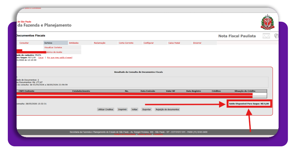Click 'Resultado da Consulta de Documentos Fiscais' heading
296x155 pixels.
(138, 72)
